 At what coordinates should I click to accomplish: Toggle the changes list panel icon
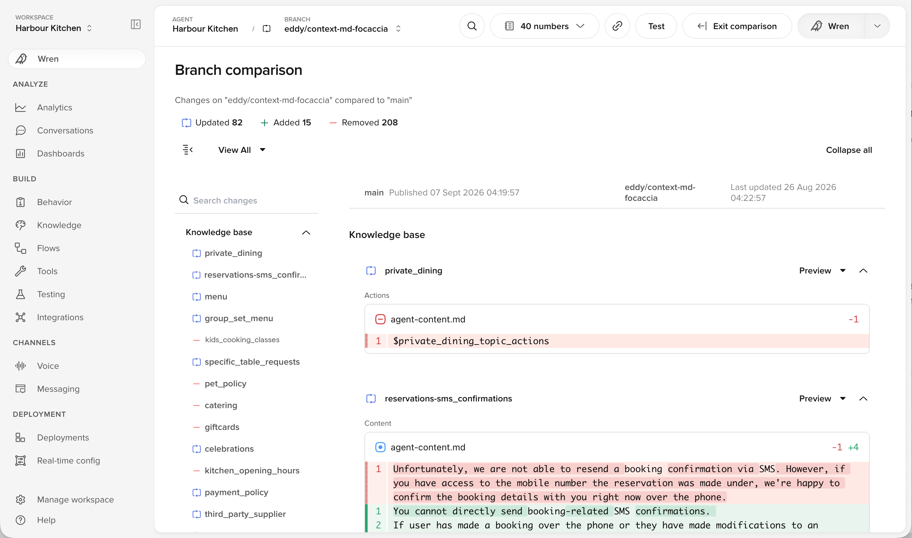(x=188, y=150)
